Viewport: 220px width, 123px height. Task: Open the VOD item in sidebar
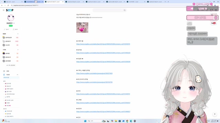click(x=8, y=71)
